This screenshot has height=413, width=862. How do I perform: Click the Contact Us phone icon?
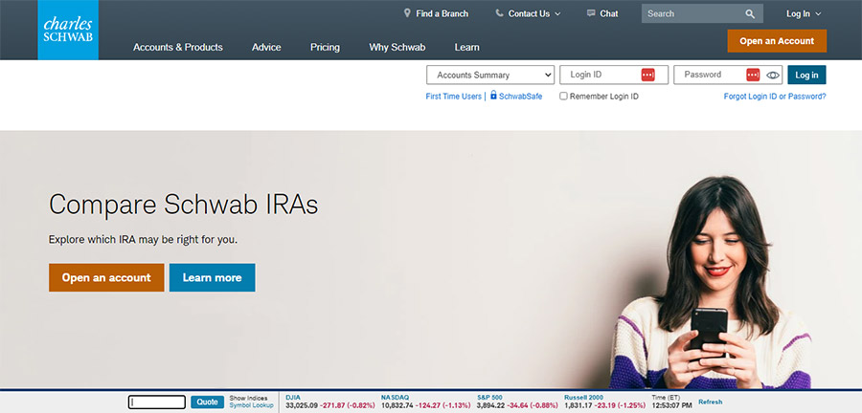pyautogui.click(x=499, y=13)
